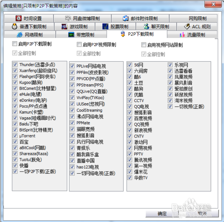Enable the 启用P2P下载限制 checkbox

14,44
